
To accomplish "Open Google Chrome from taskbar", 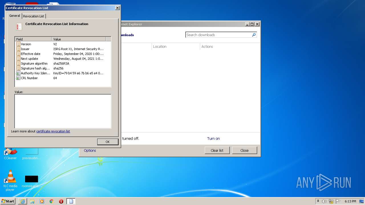I will pos(52,201).
